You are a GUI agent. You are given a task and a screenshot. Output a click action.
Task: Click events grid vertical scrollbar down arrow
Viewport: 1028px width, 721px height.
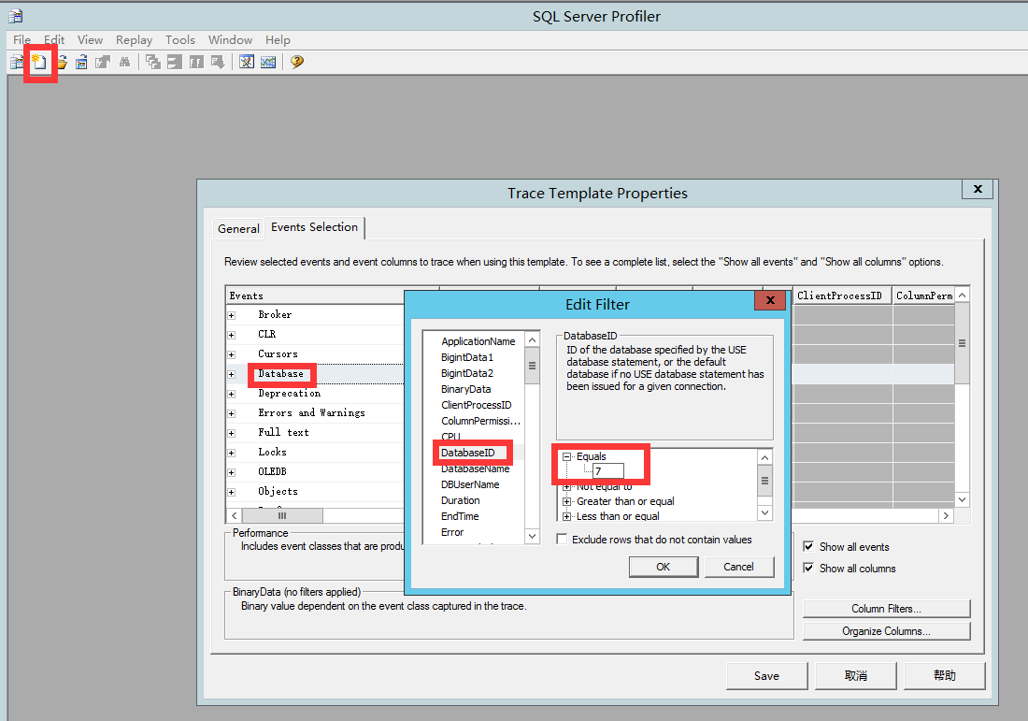tap(962, 500)
